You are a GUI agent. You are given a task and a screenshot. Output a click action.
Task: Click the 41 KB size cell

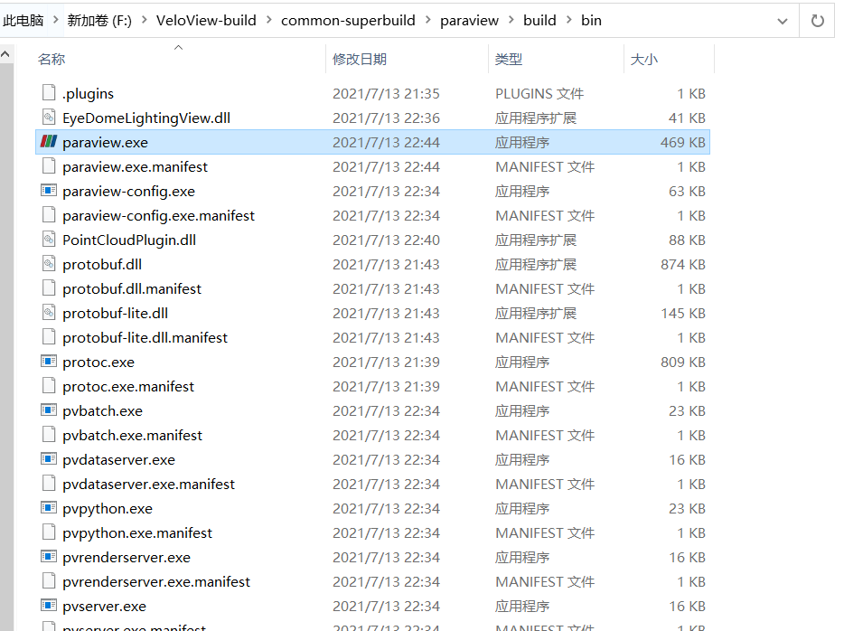point(687,118)
